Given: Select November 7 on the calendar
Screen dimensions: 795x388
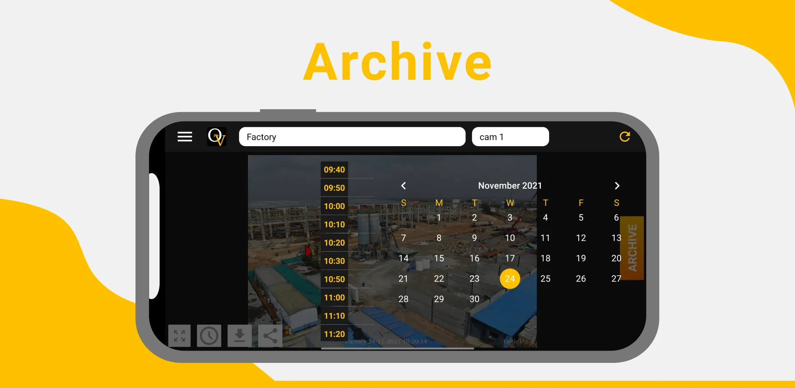Looking at the screenshot, I should click(404, 238).
